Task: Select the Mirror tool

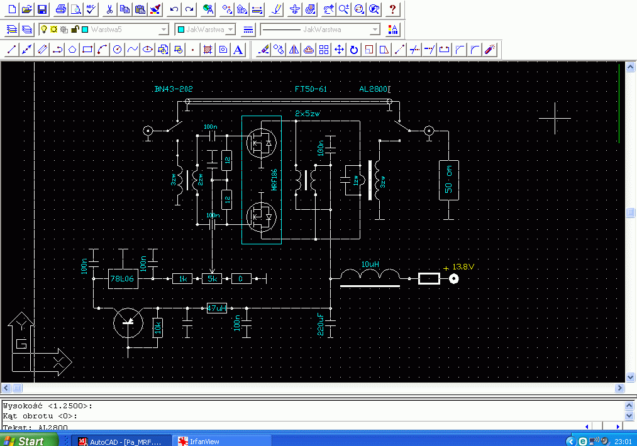Action: pyautogui.click(x=294, y=50)
